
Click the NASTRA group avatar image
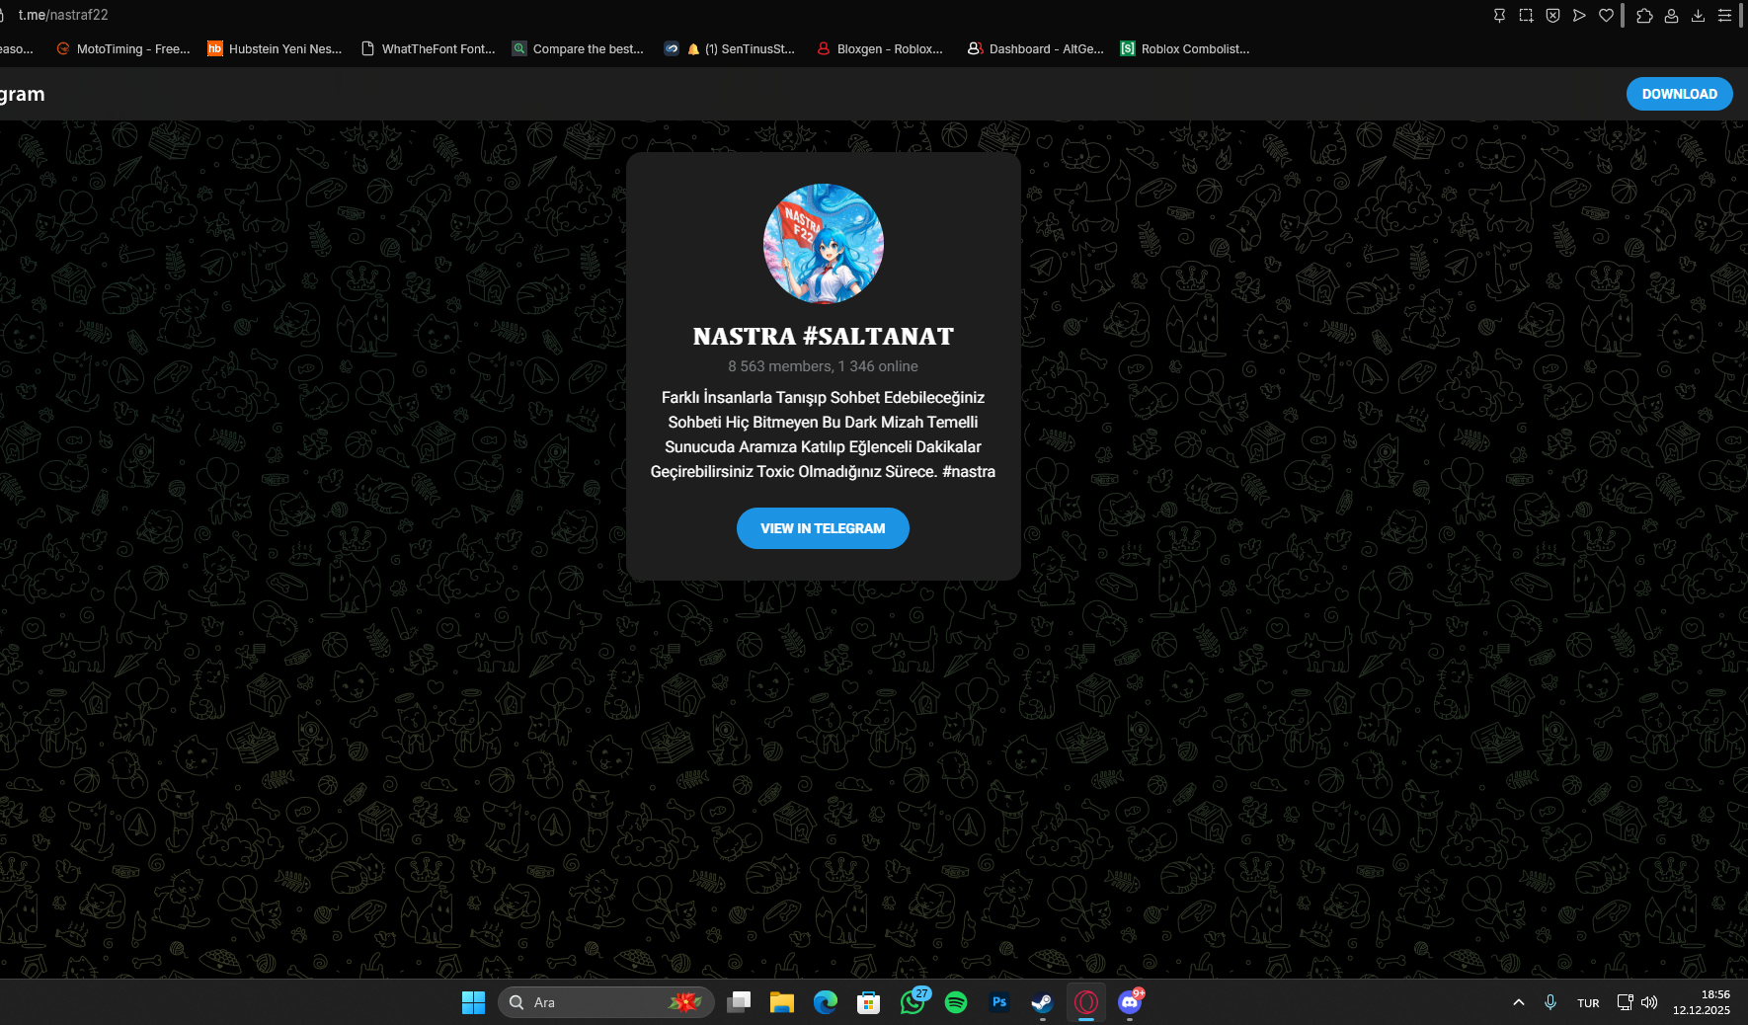(824, 244)
